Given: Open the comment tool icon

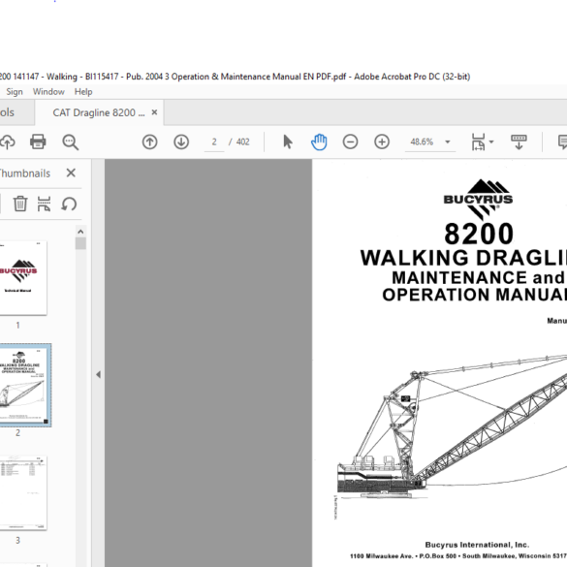Looking at the screenshot, I should pos(562,142).
